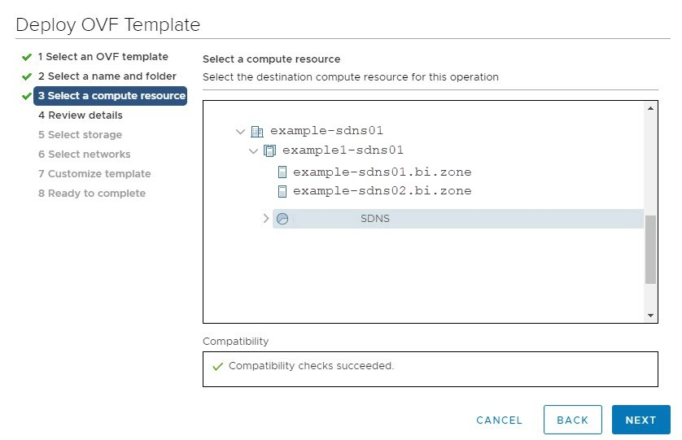Click the tree scrollbar down arrow
Image resolution: width=682 pixels, height=440 pixels.
point(650,316)
